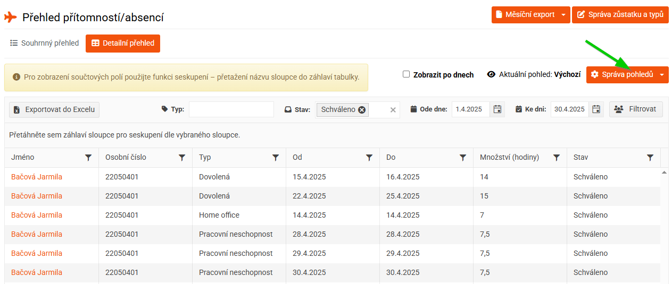
Task: Click the Filtrovat button
Action: [636, 109]
